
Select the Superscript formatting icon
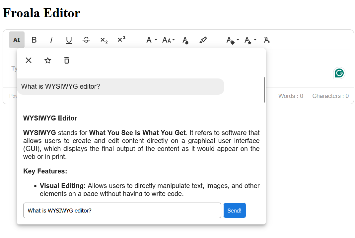click(x=121, y=40)
